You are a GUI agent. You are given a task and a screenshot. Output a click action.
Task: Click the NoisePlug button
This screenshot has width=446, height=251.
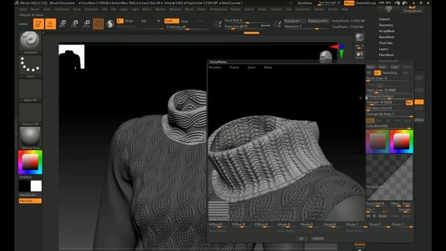(390, 73)
